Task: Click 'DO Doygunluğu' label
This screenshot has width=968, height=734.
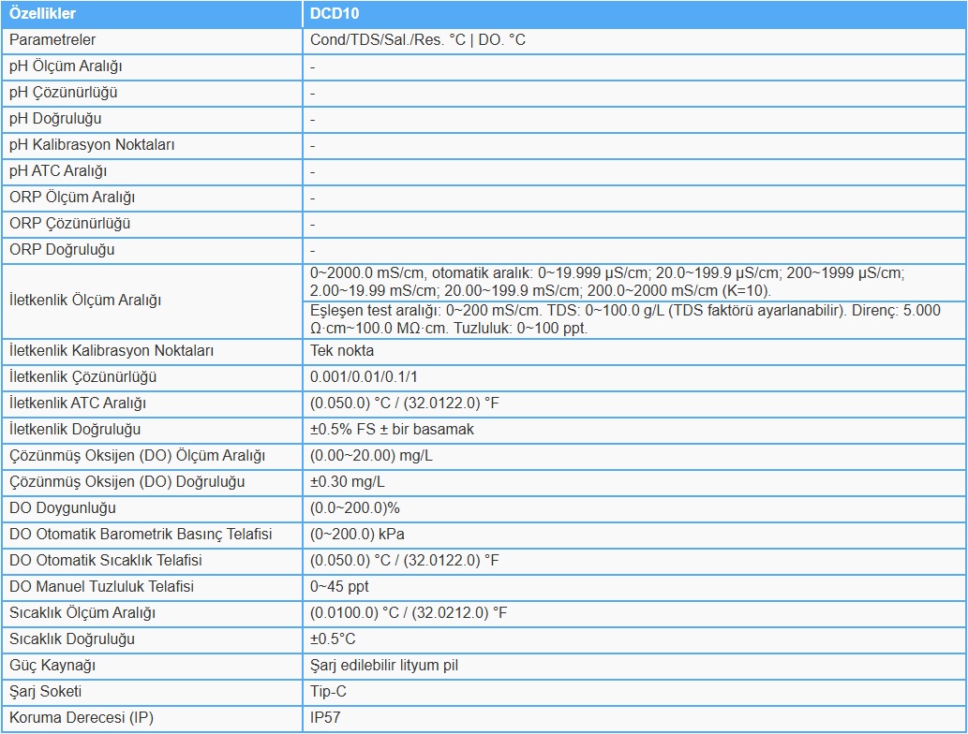Action: (63, 508)
